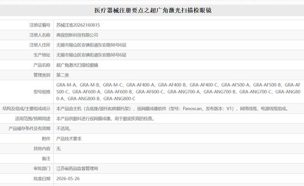Click the page title 医疗器械注册要点之超广角激光扫描检眼镜
The height and width of the screenshot is (186, 304).
click(x=153, y=10)
